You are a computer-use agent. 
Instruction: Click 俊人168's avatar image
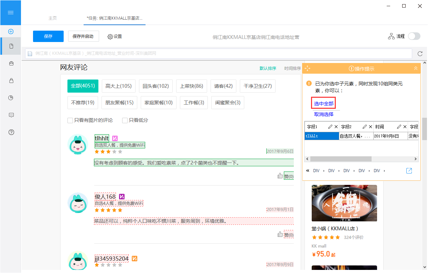78,203
